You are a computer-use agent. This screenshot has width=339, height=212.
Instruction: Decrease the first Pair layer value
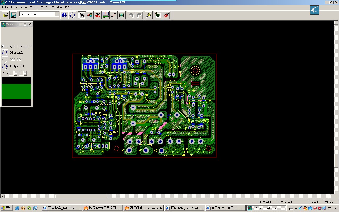click(15, 74)
